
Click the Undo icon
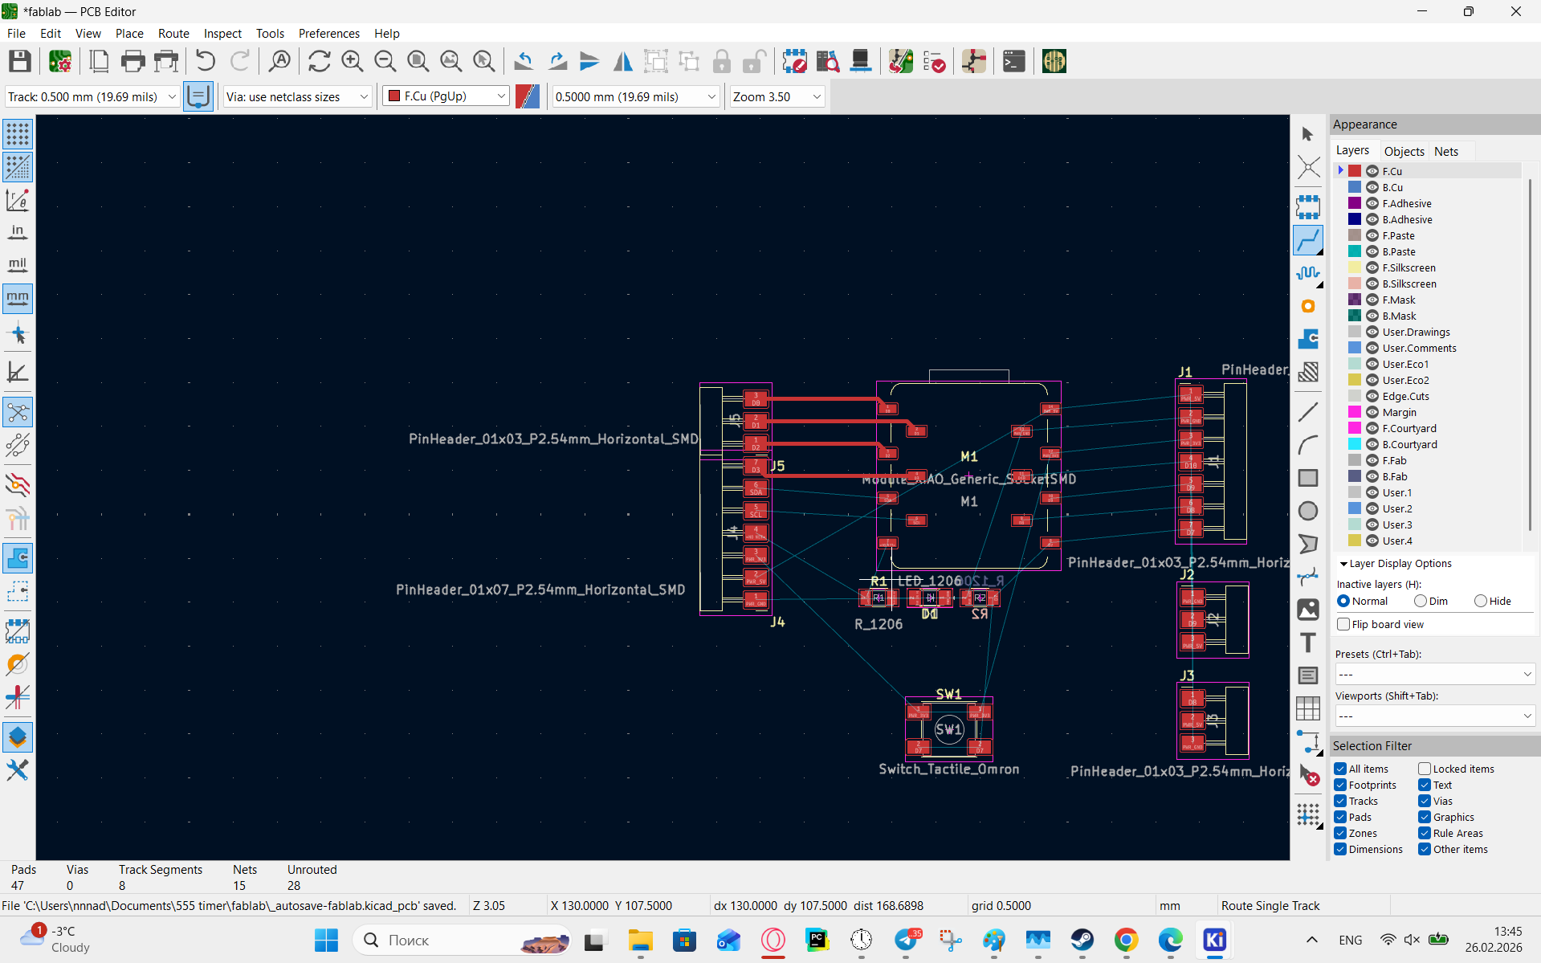tap(205, 61)
